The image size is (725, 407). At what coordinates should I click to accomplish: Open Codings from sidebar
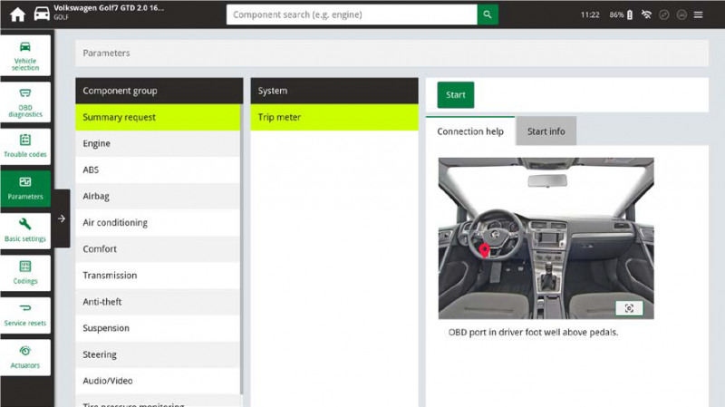coord(25,272)
